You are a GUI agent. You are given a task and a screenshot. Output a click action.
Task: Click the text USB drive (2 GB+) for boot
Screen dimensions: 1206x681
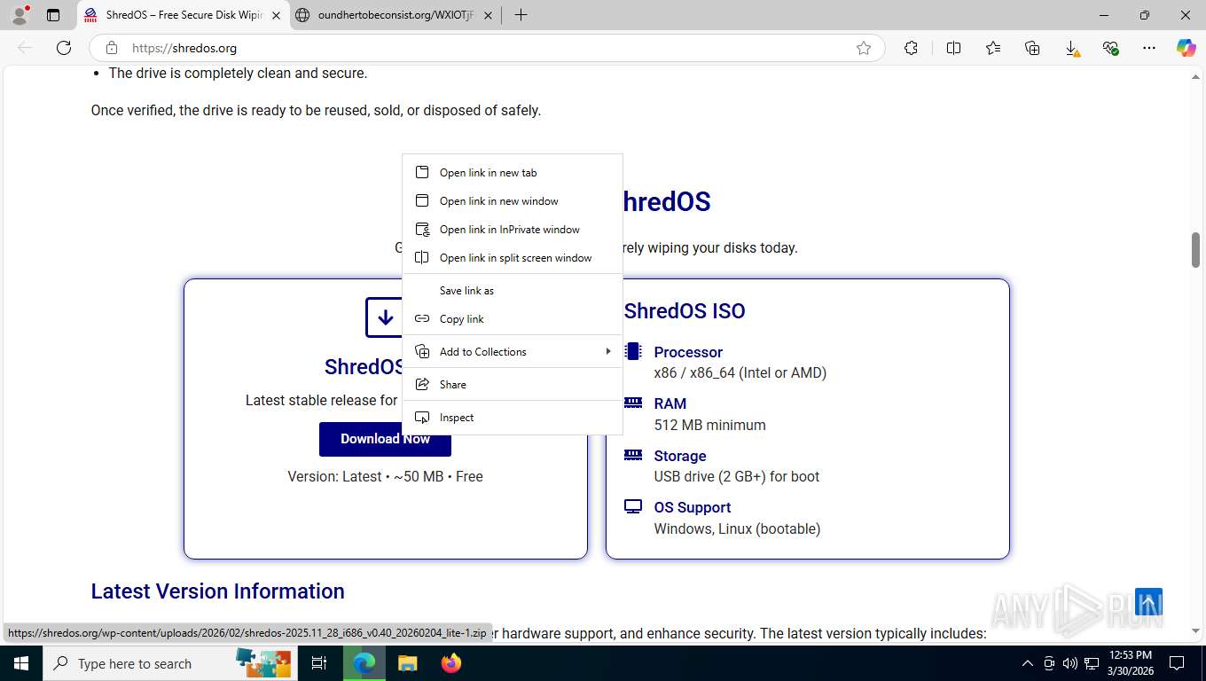click(x=737, y=477)
